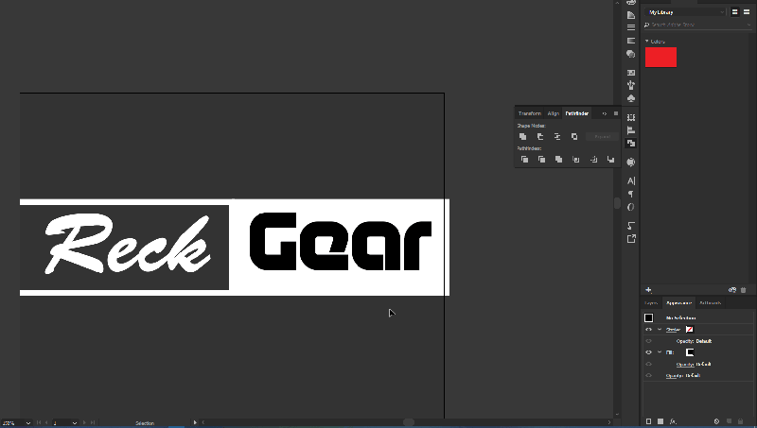This screenshot has height=428, width=757.
Task: Click the active Pathfinder dock icon
Action: pos(631,144)
